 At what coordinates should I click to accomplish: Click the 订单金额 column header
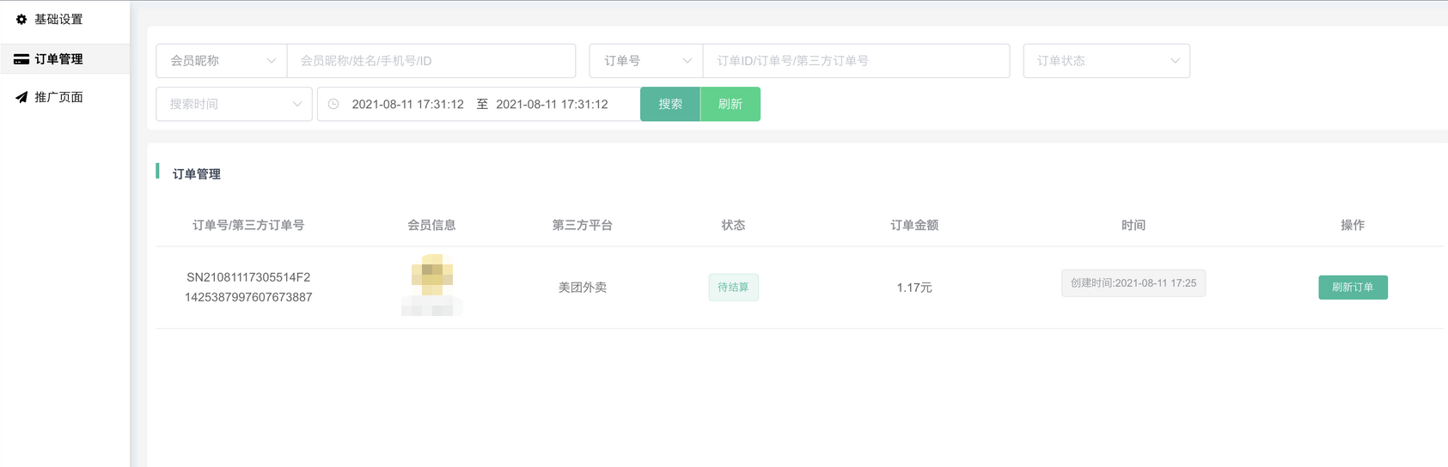[x=914, y=225]
